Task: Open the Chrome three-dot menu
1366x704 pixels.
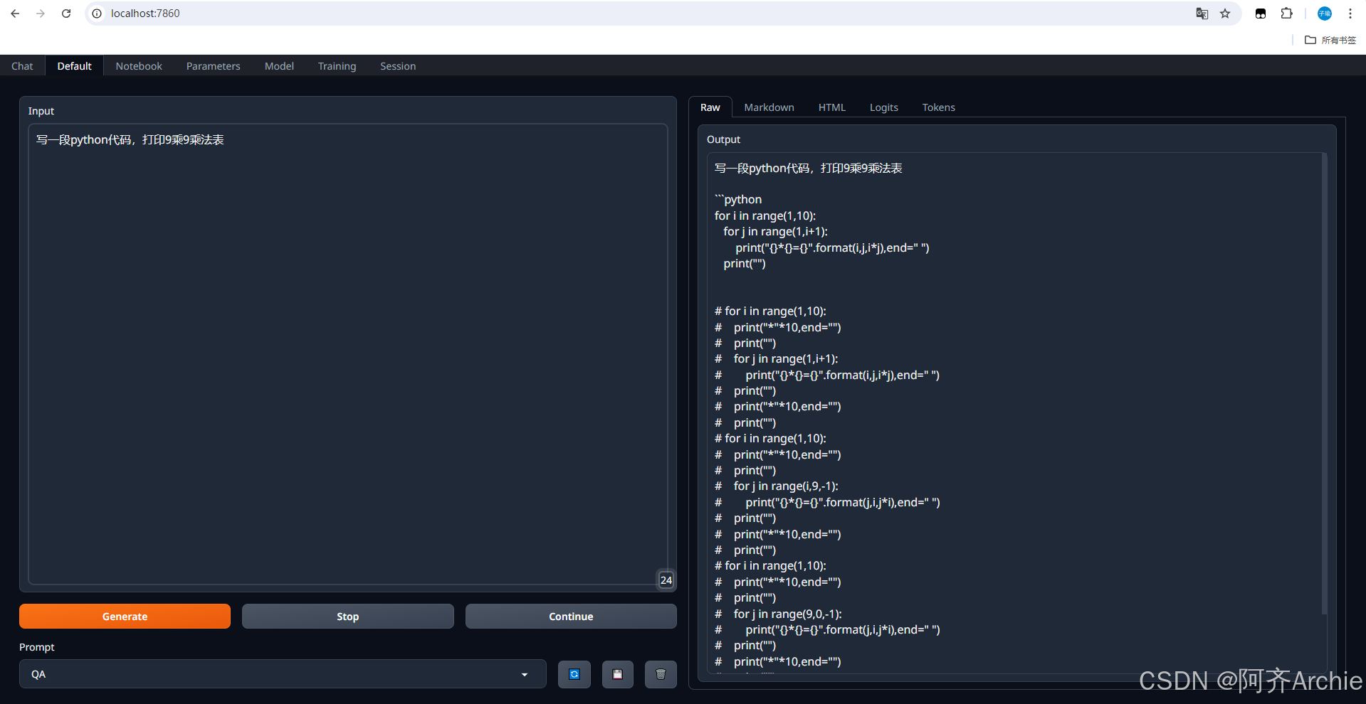Action: (x=1350, y=14)
